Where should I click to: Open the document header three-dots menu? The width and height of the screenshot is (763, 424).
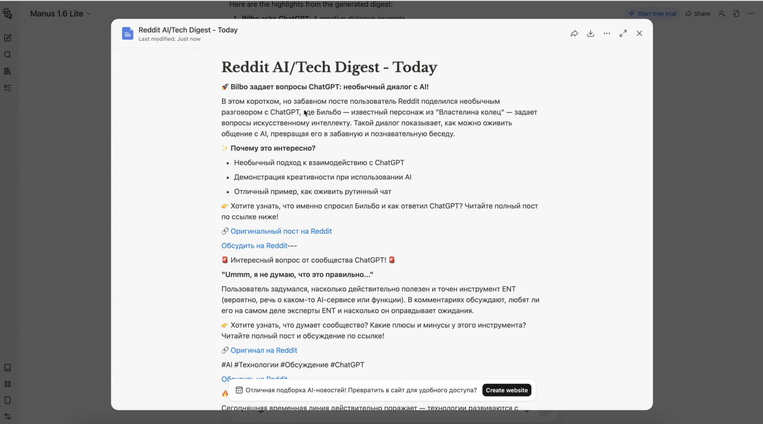(x=606, y=33)
